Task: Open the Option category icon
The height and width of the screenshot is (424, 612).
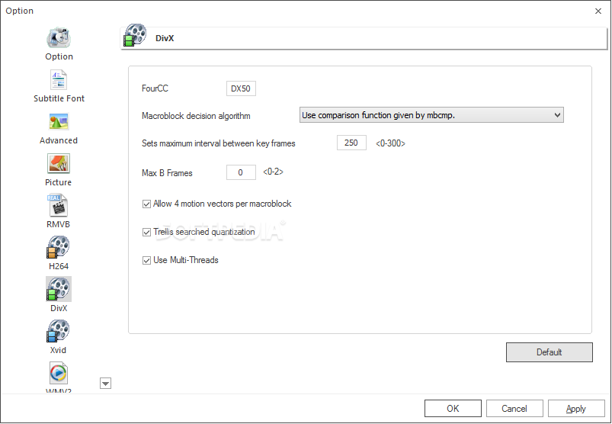Action: tap(59, 38)
